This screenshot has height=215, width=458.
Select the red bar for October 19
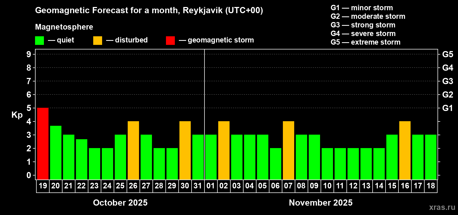click(43, 144)
